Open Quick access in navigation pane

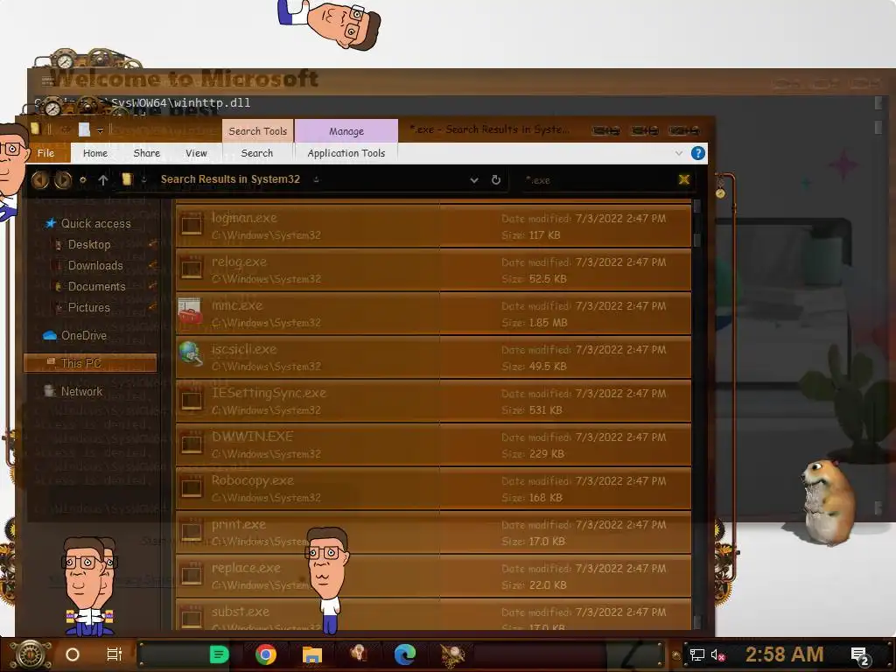95,223
